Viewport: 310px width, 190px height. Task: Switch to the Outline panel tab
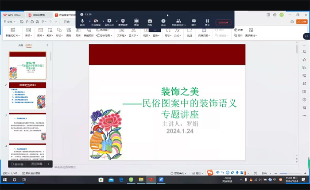20,45
